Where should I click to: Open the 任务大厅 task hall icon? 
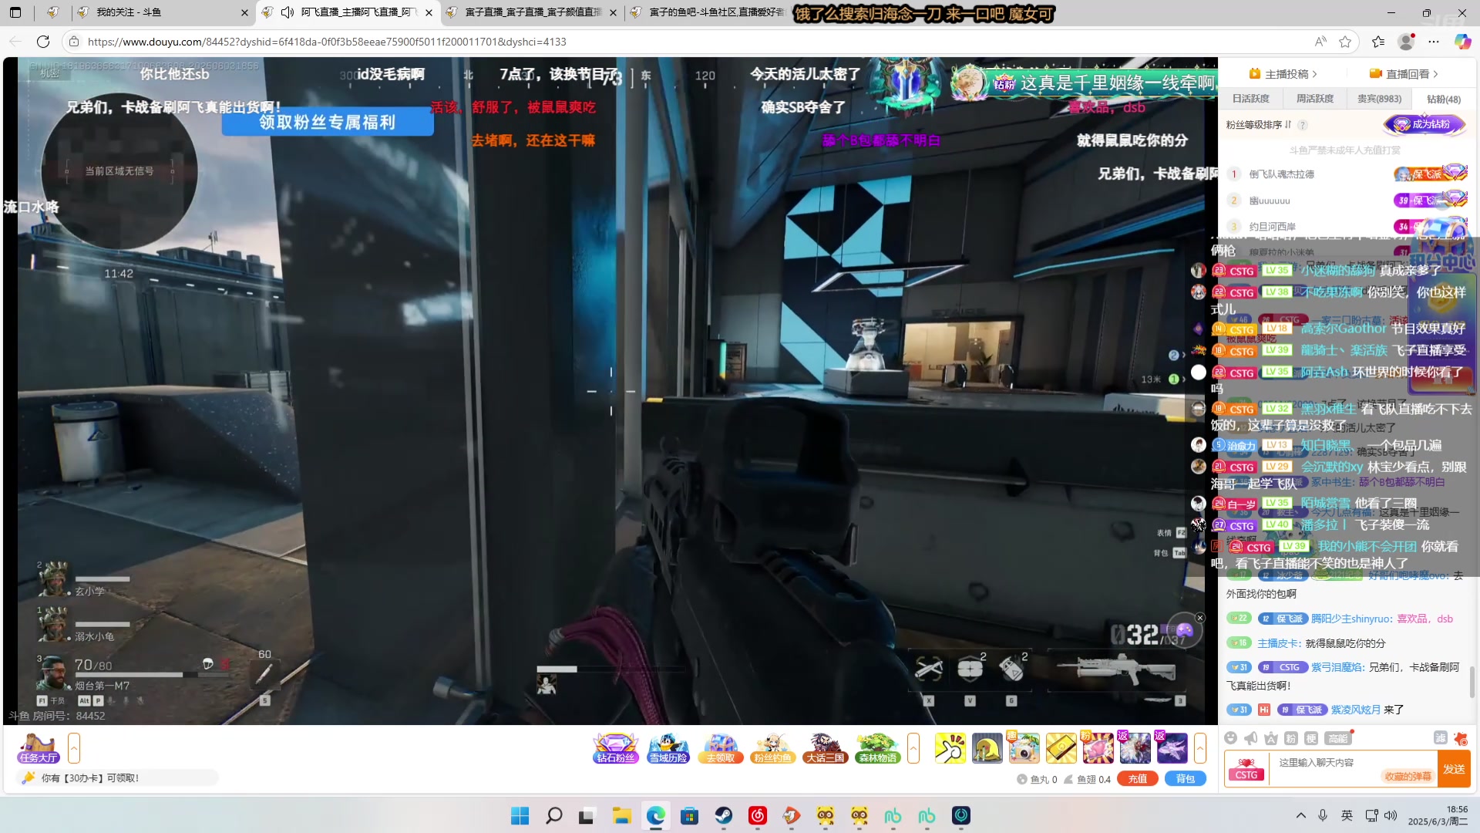coord(39,748)
